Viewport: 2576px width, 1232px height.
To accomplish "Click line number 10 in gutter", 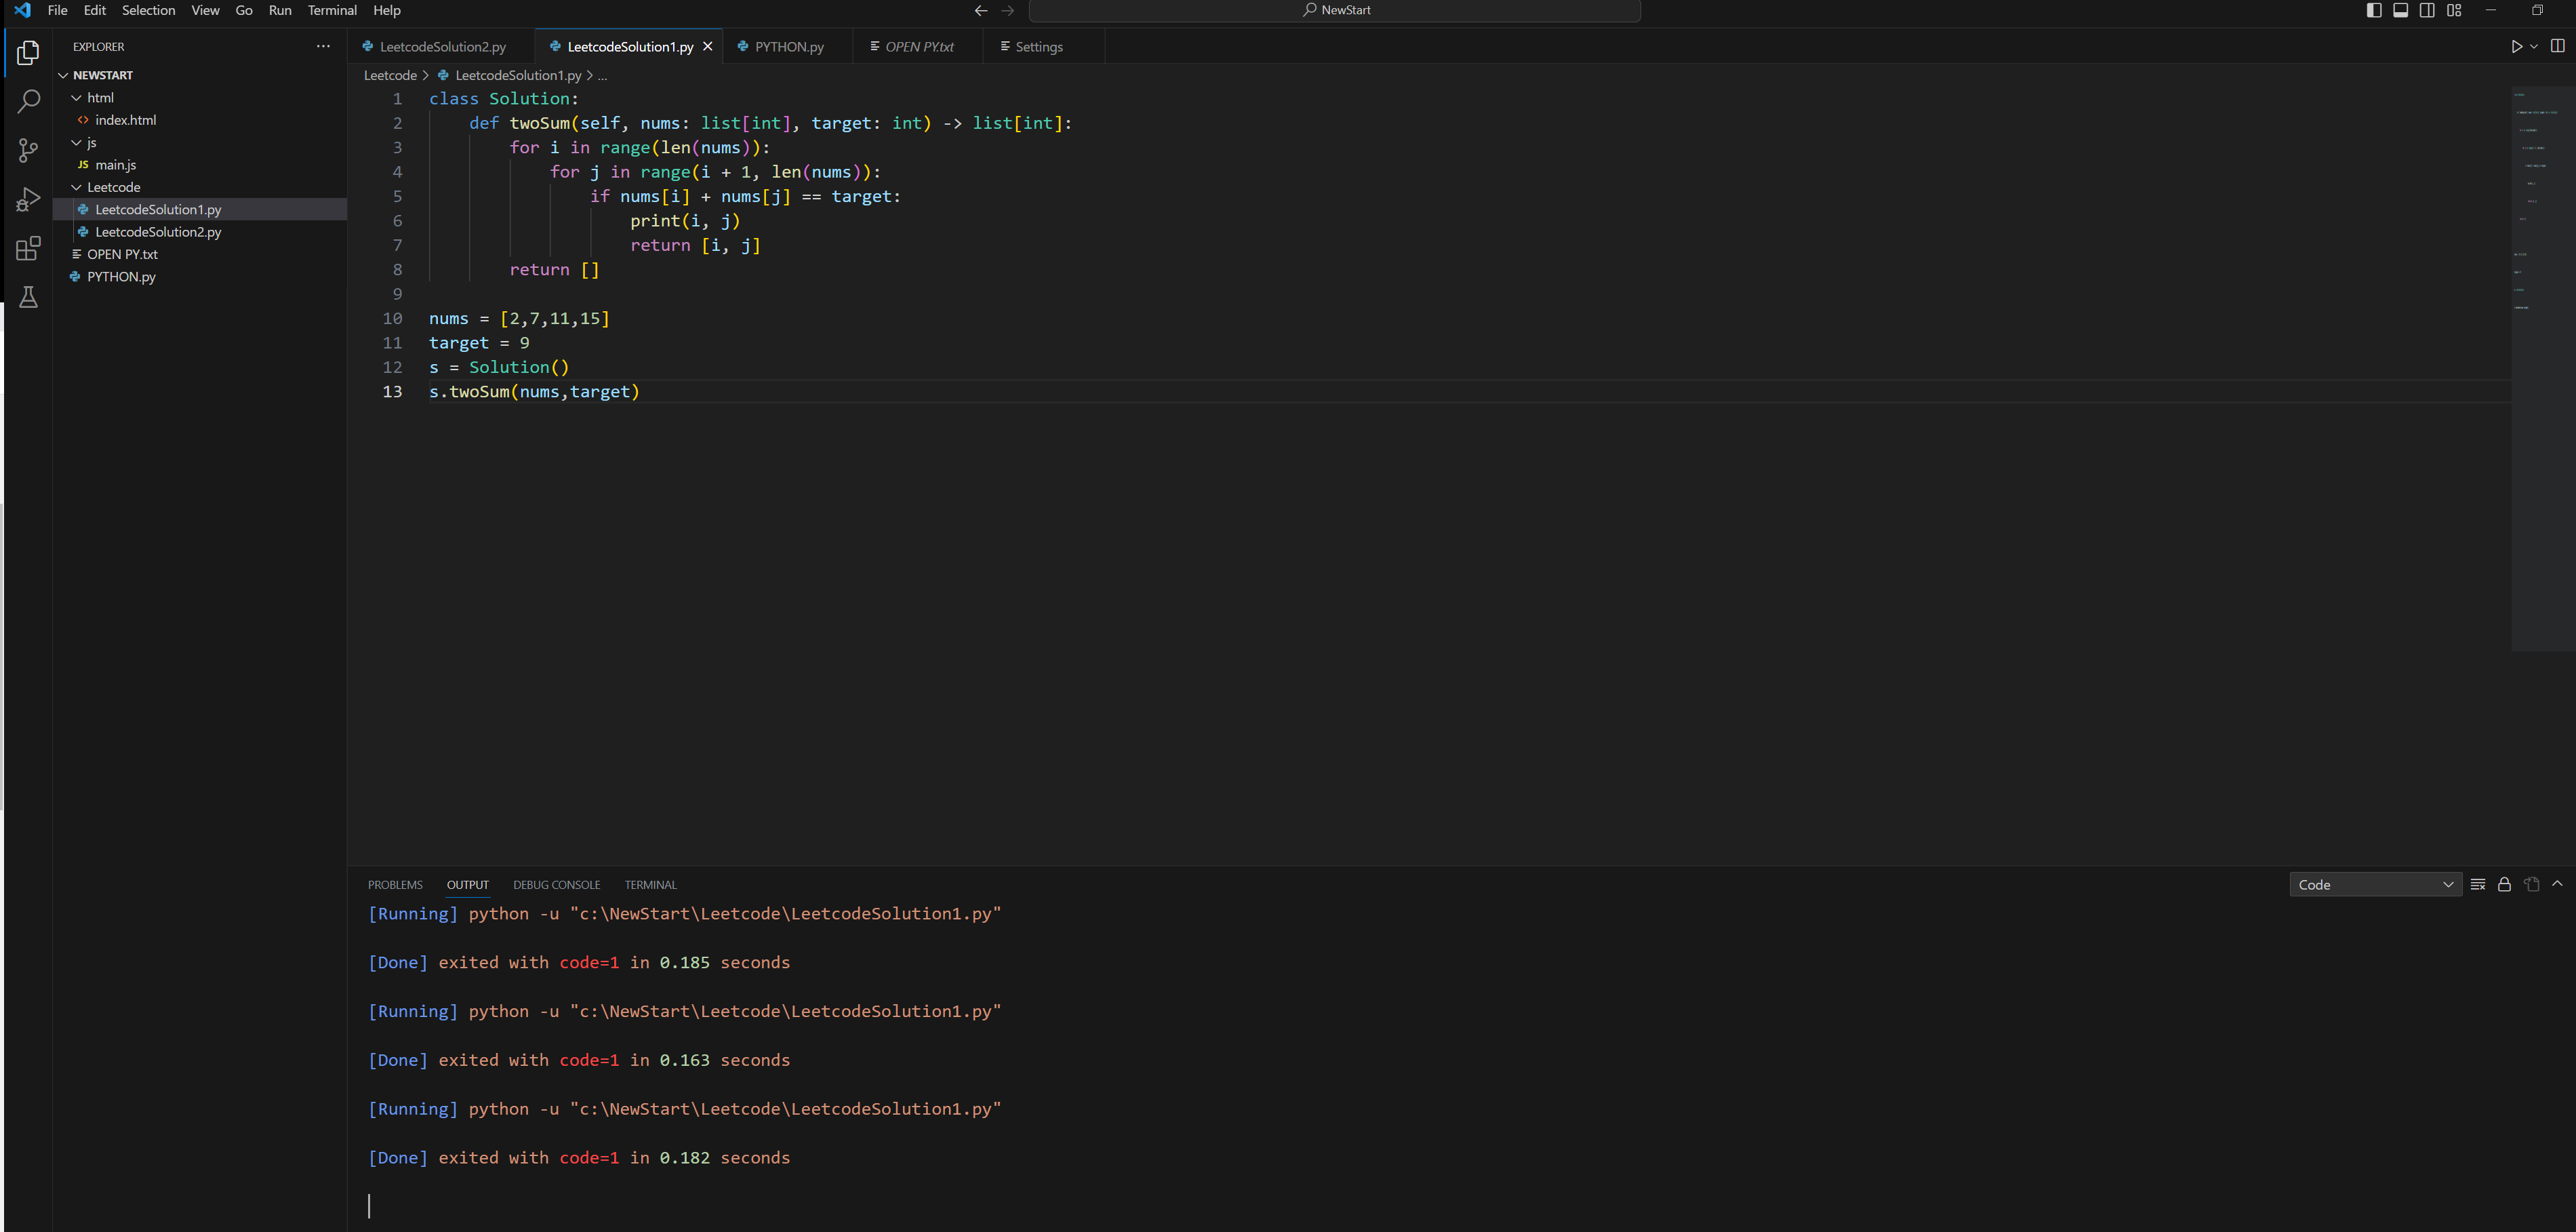I will (x=392, y=318).
